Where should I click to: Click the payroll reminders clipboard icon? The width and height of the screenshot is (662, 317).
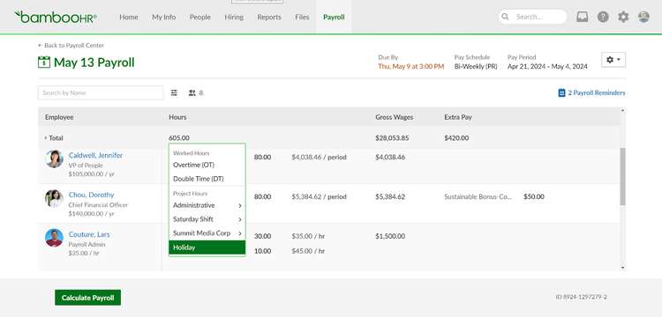pos(561,92)
